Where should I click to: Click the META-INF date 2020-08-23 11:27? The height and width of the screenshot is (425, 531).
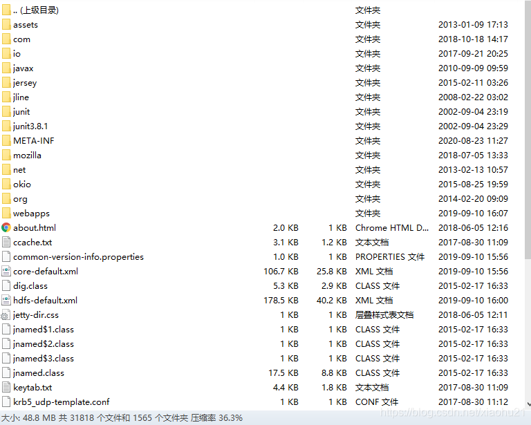(473, 141)
